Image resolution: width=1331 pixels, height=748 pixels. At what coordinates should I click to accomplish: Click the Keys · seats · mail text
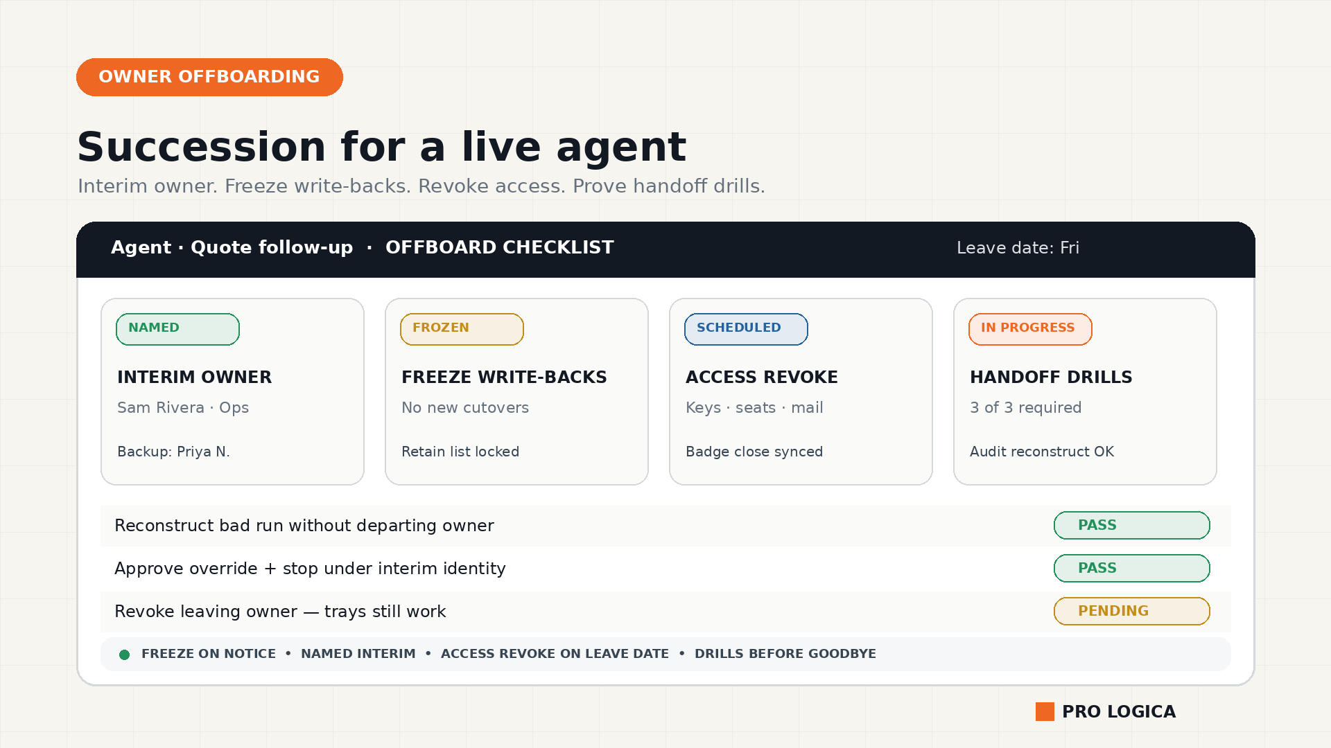(754, 408)
